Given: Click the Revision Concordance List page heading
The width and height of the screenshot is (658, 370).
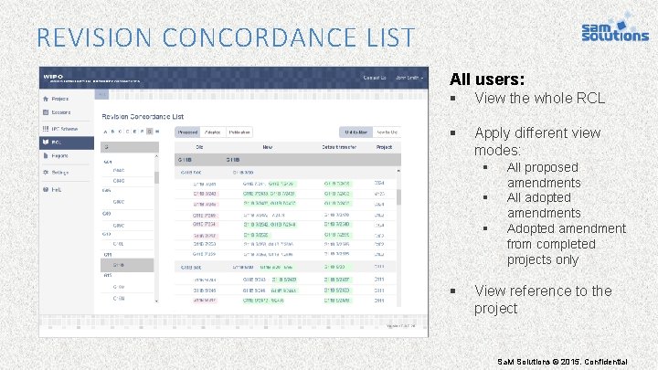Looking at the screenshot, I should tap(143, 117).
